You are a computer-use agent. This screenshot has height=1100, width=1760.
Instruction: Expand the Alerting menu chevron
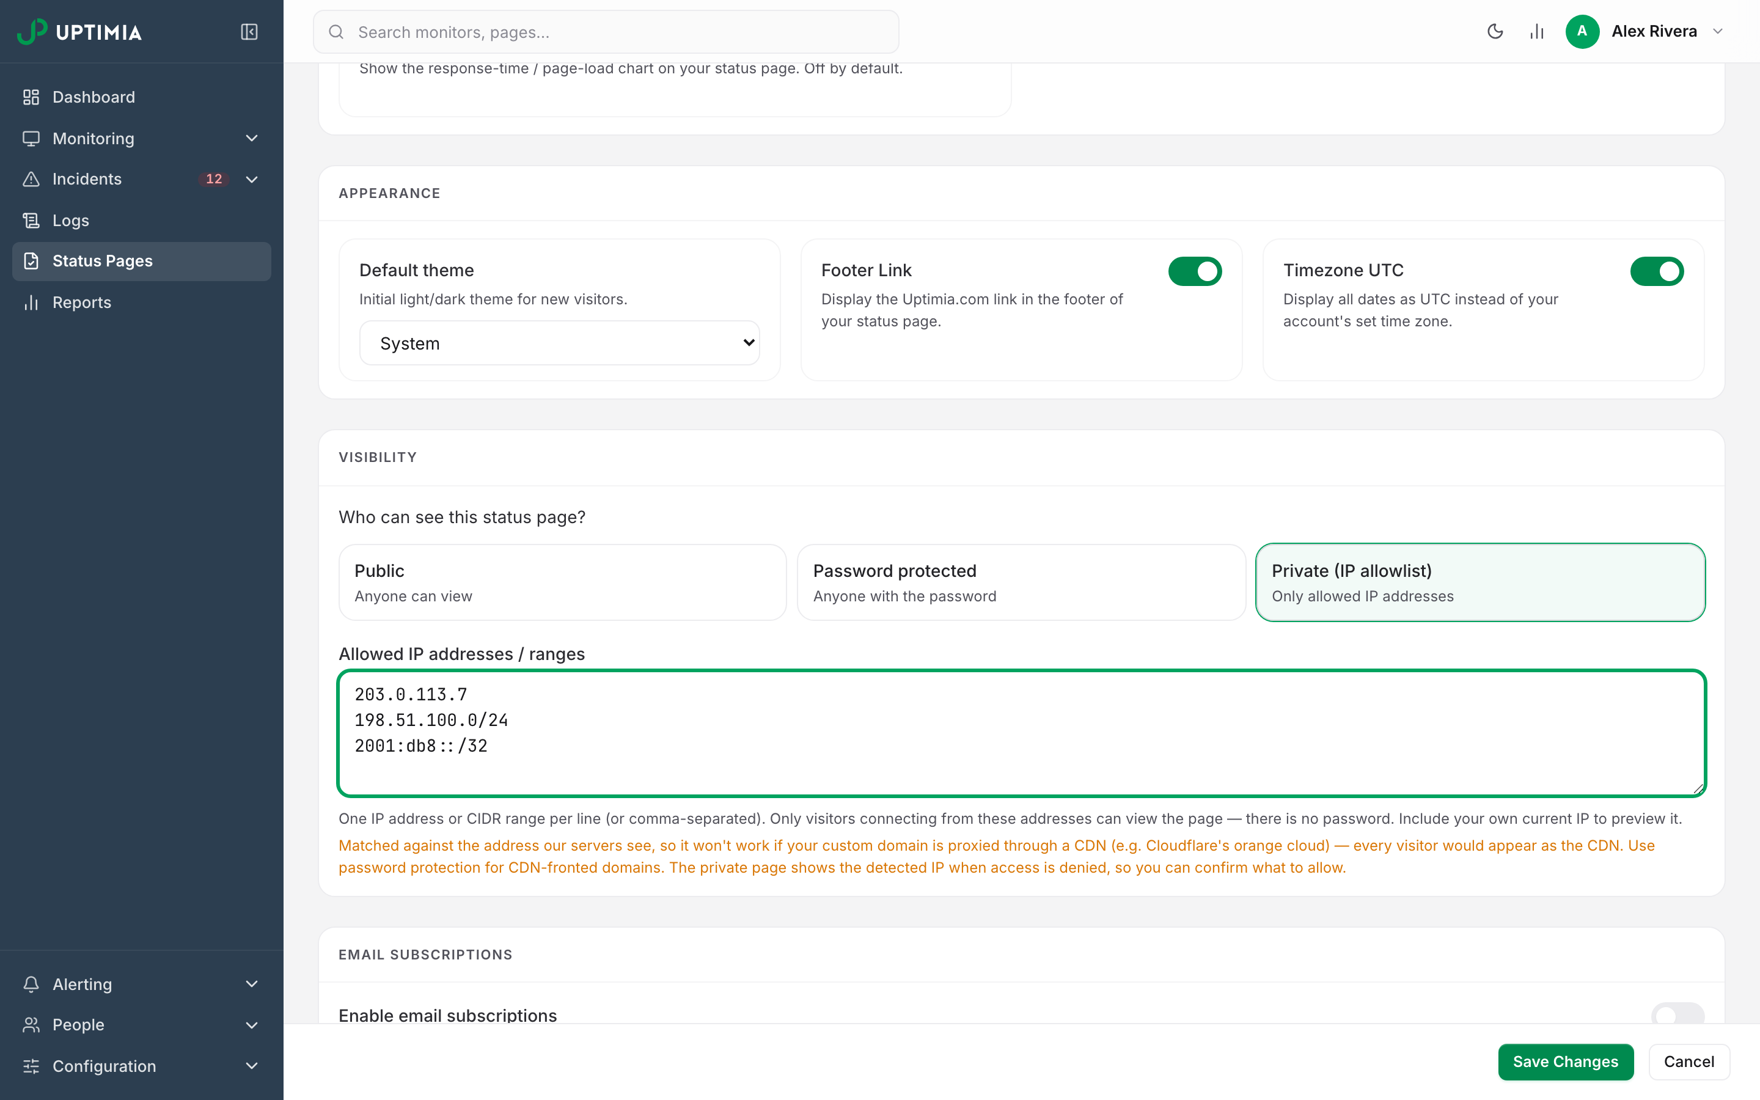(252, 985)
